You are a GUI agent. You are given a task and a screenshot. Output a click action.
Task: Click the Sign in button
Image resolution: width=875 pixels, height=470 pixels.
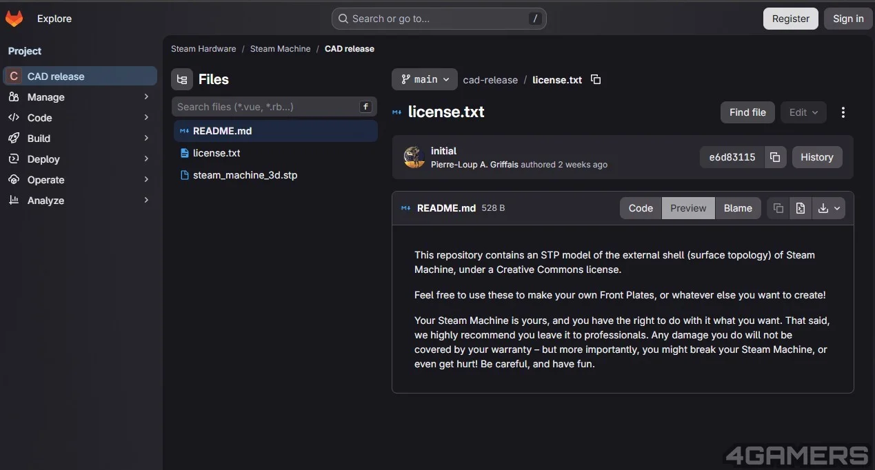click(848, 19)
